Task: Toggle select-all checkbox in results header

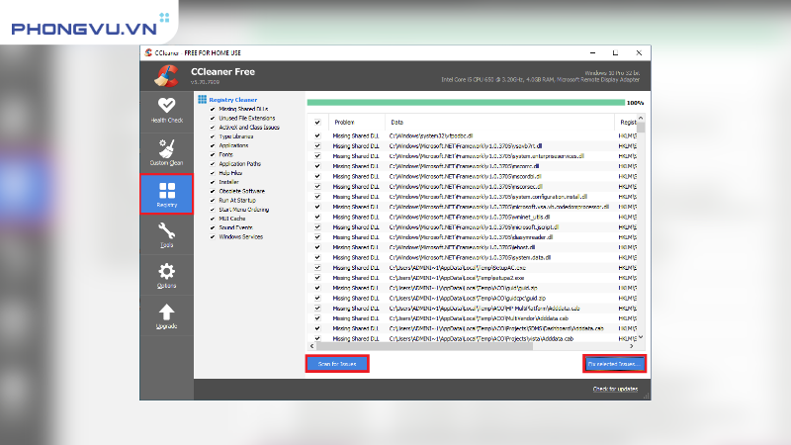Action: point(317,122)
